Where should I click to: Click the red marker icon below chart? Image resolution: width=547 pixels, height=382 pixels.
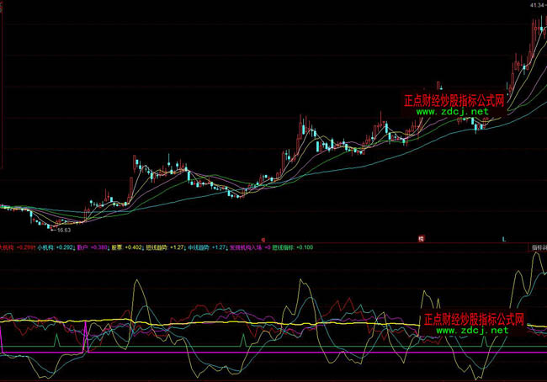pos(421,239)
